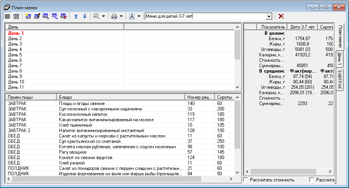Click the blue move-down arrow icon
Screen dimensions: 349x188
pyautogui.click(x=84, y=16)
